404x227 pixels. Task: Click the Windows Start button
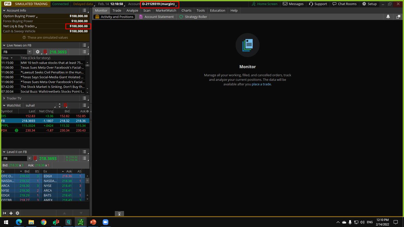pyautogui.click(x=6, y=222)
